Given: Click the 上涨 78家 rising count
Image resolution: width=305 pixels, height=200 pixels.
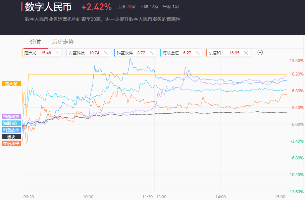Looking at the screenshot, I should pos(126,7).
